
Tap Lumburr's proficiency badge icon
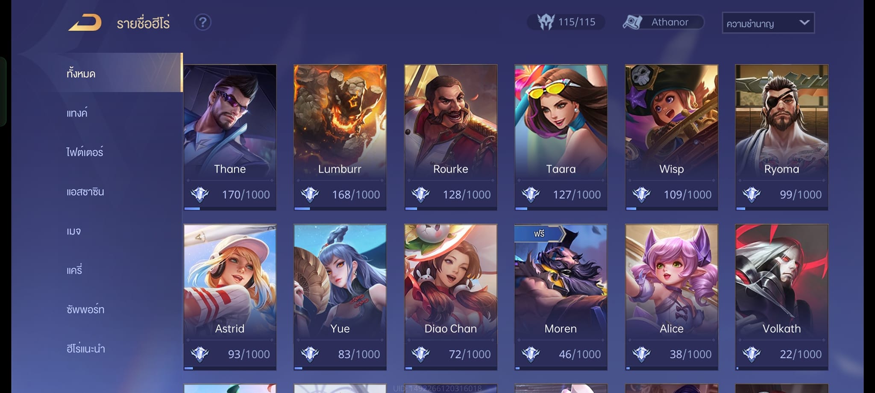310,195
